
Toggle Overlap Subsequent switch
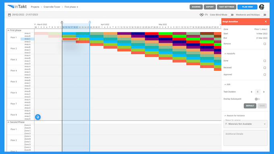(x=257, y=99)
